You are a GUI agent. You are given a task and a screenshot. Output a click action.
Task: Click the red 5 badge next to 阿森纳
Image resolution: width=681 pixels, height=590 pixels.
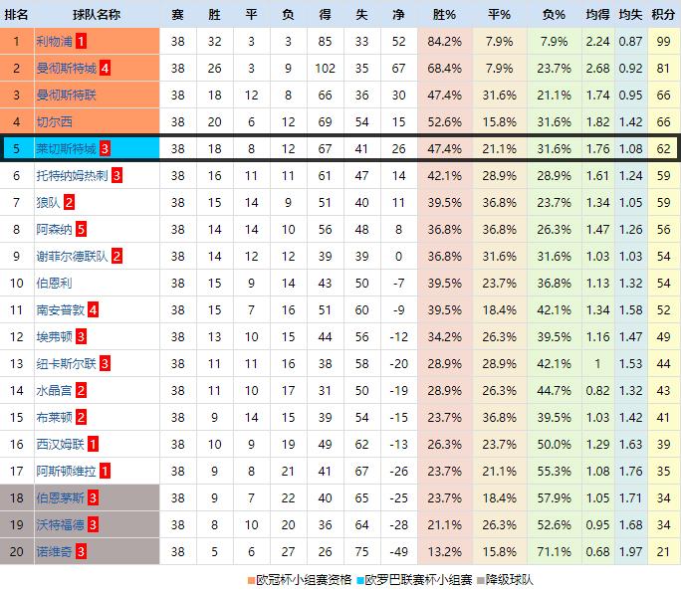[x=81, y=229]
